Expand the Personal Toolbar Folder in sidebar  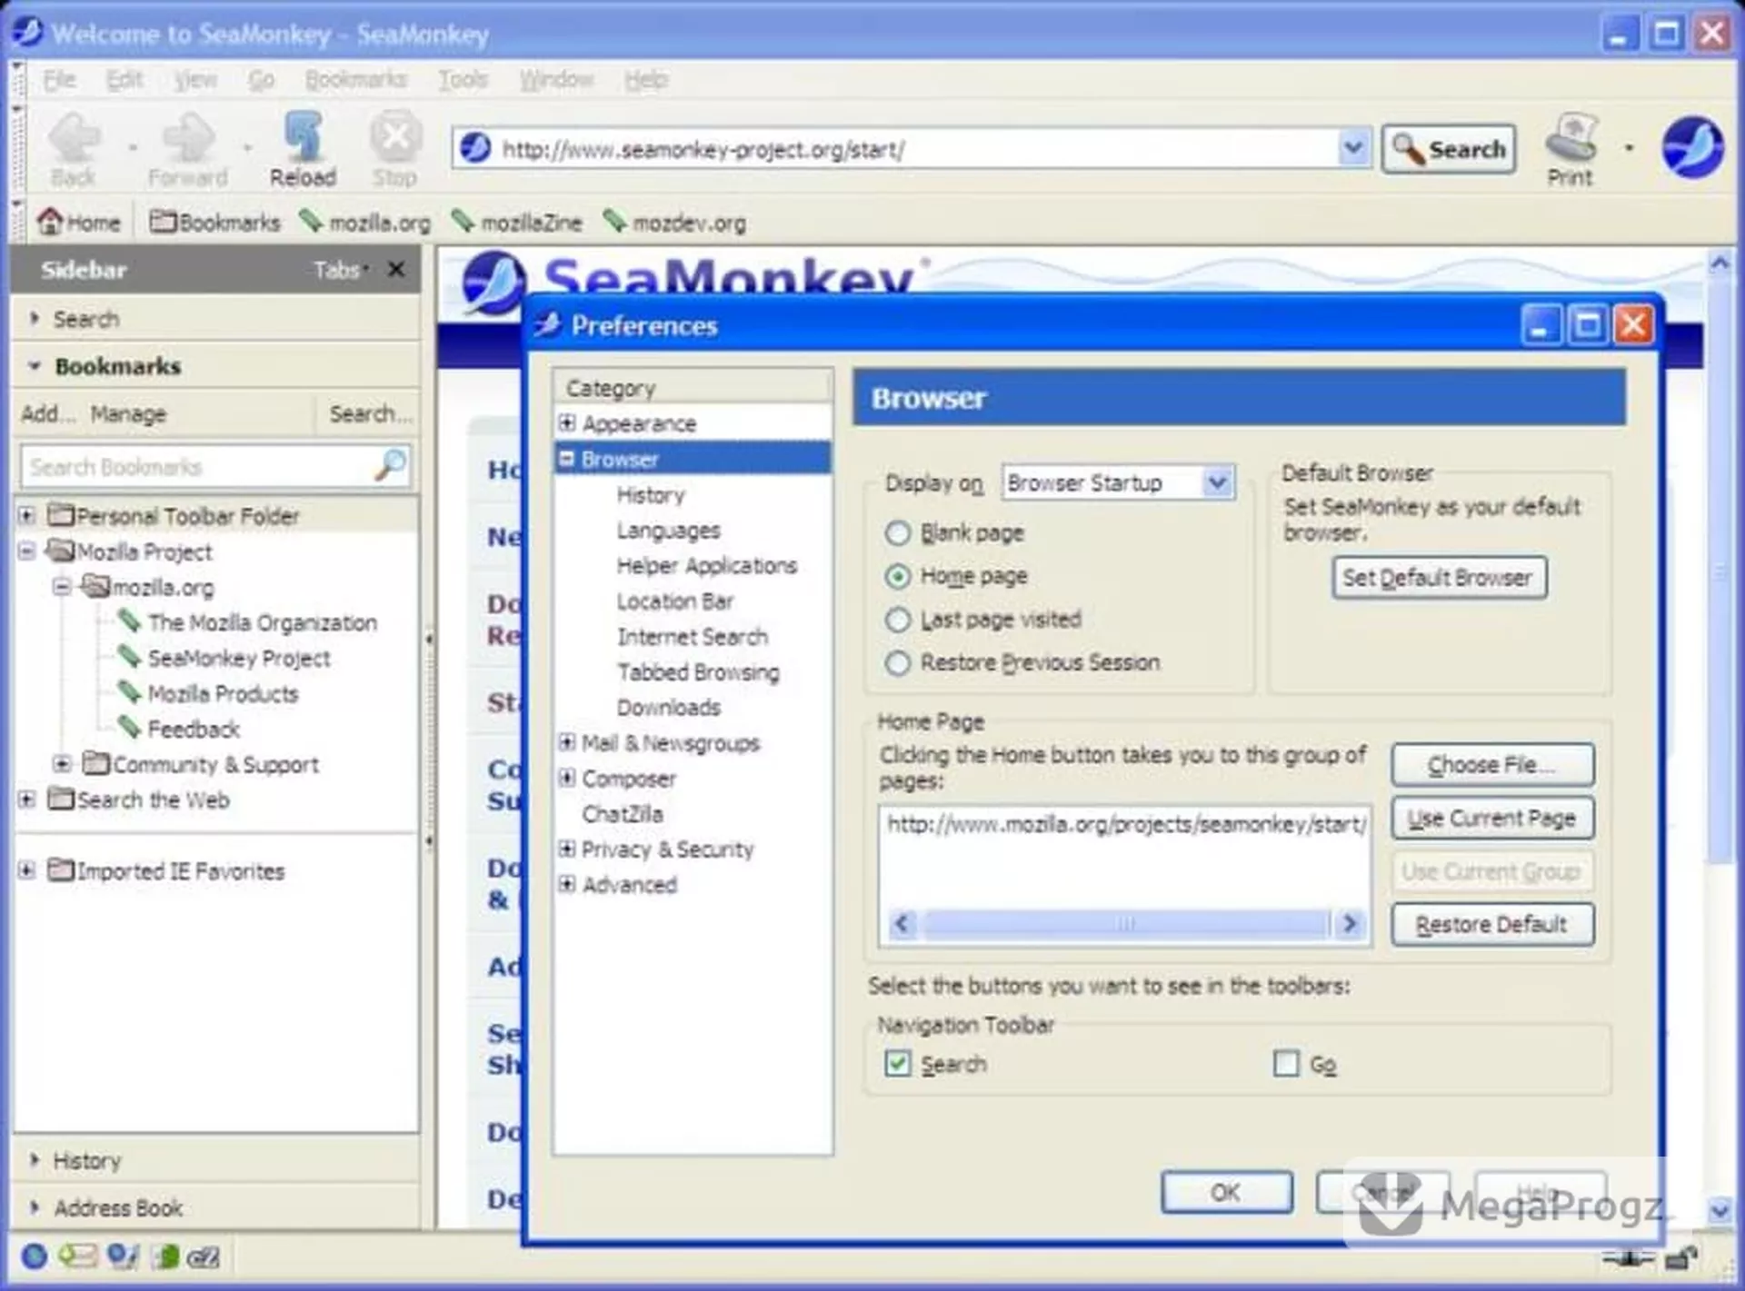27,515
